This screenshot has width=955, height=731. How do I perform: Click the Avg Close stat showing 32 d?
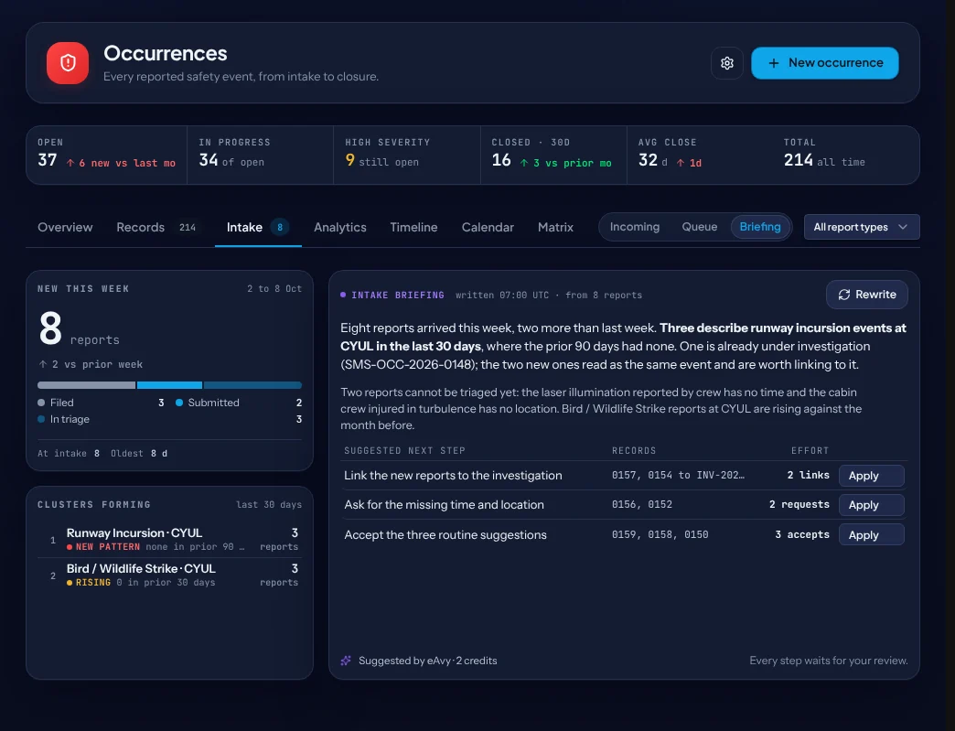(701, 155)
